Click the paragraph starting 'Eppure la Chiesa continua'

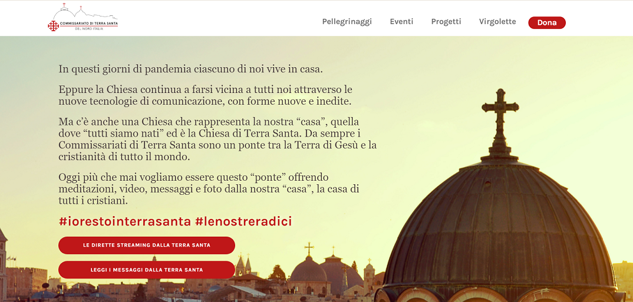(x=206, y=95)
